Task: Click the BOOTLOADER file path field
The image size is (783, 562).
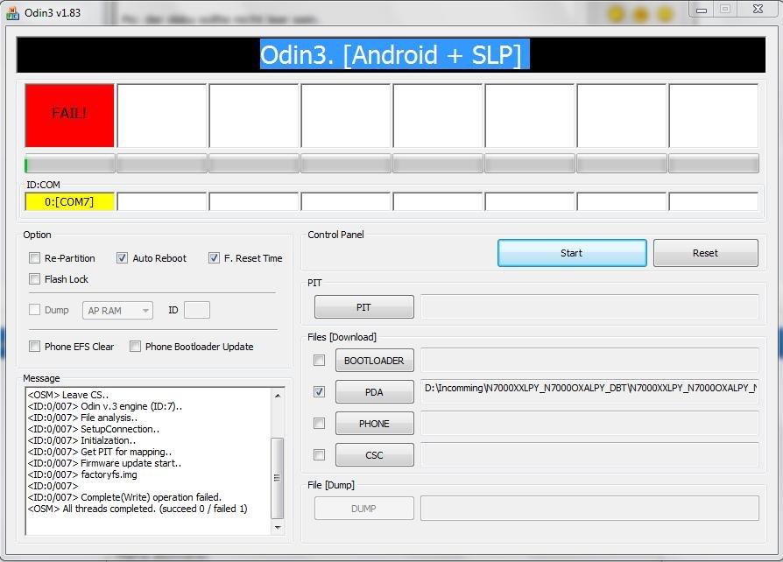Action: pyautogui.click(x=589, y=360)
